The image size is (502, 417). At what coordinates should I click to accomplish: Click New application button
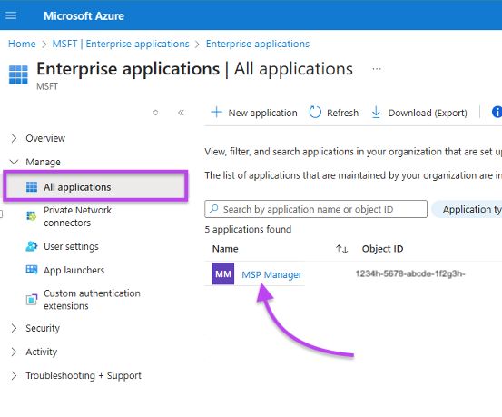[x=254, y=113]
